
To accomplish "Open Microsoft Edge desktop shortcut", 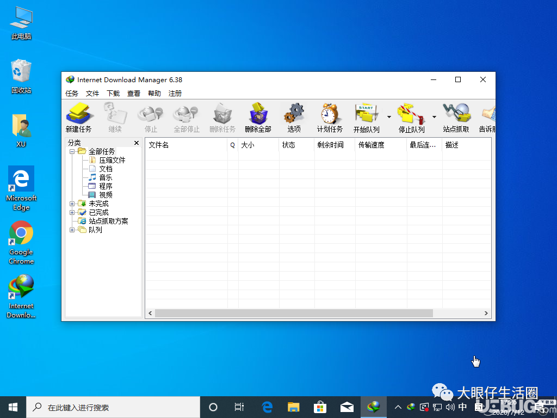I will pyautogui.click(x=21, y=188).
